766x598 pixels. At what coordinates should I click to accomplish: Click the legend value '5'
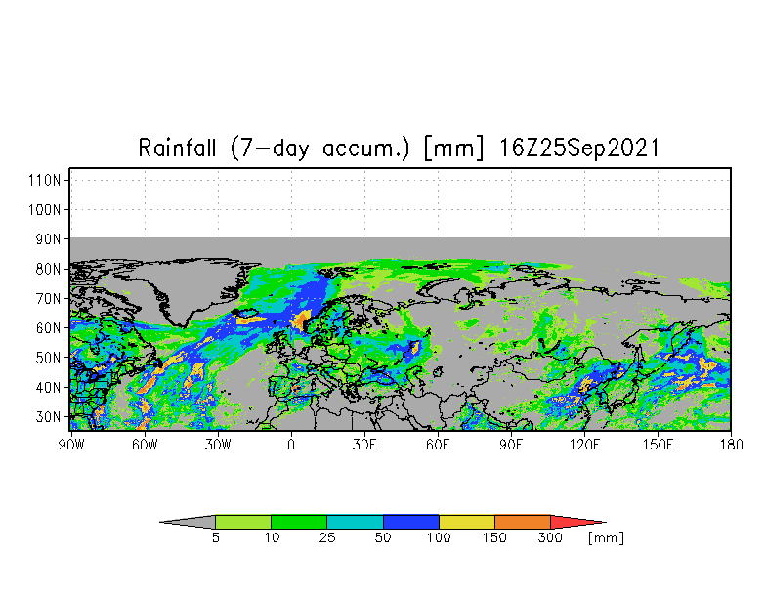coord(215,537)
